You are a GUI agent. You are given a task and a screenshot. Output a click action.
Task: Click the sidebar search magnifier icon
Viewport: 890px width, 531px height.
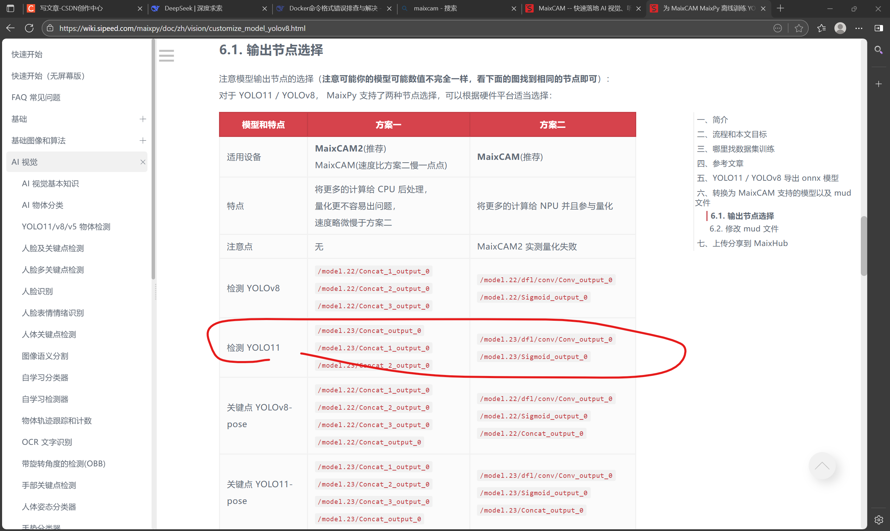878,50
